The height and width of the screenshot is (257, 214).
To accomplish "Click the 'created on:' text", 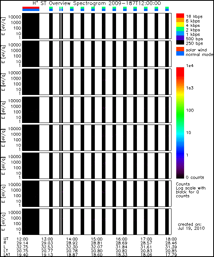I will (x=190, y=224).
